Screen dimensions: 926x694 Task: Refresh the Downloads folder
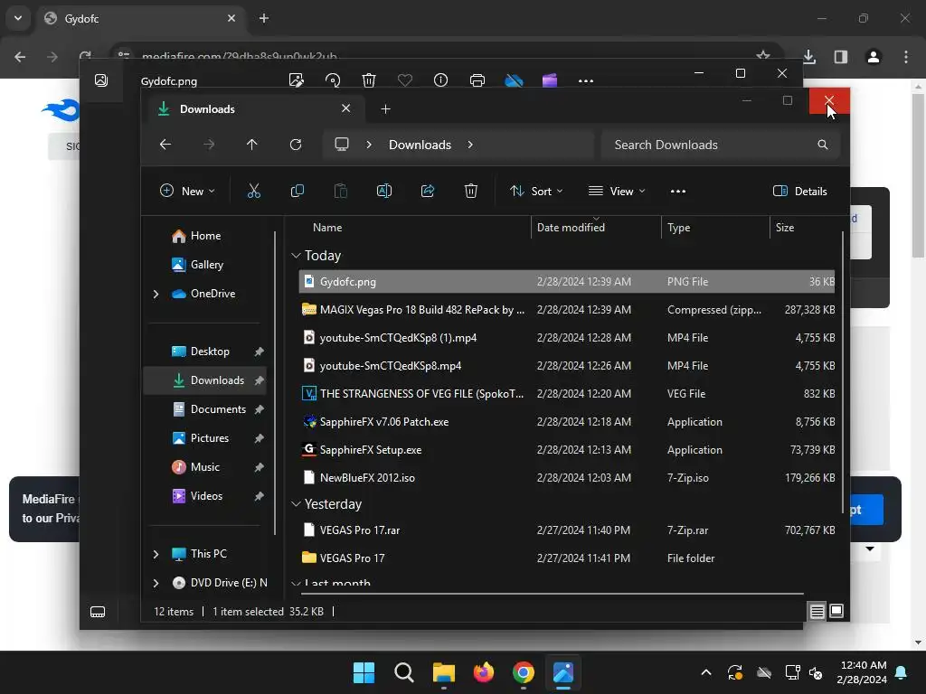(x=296, y=145)
